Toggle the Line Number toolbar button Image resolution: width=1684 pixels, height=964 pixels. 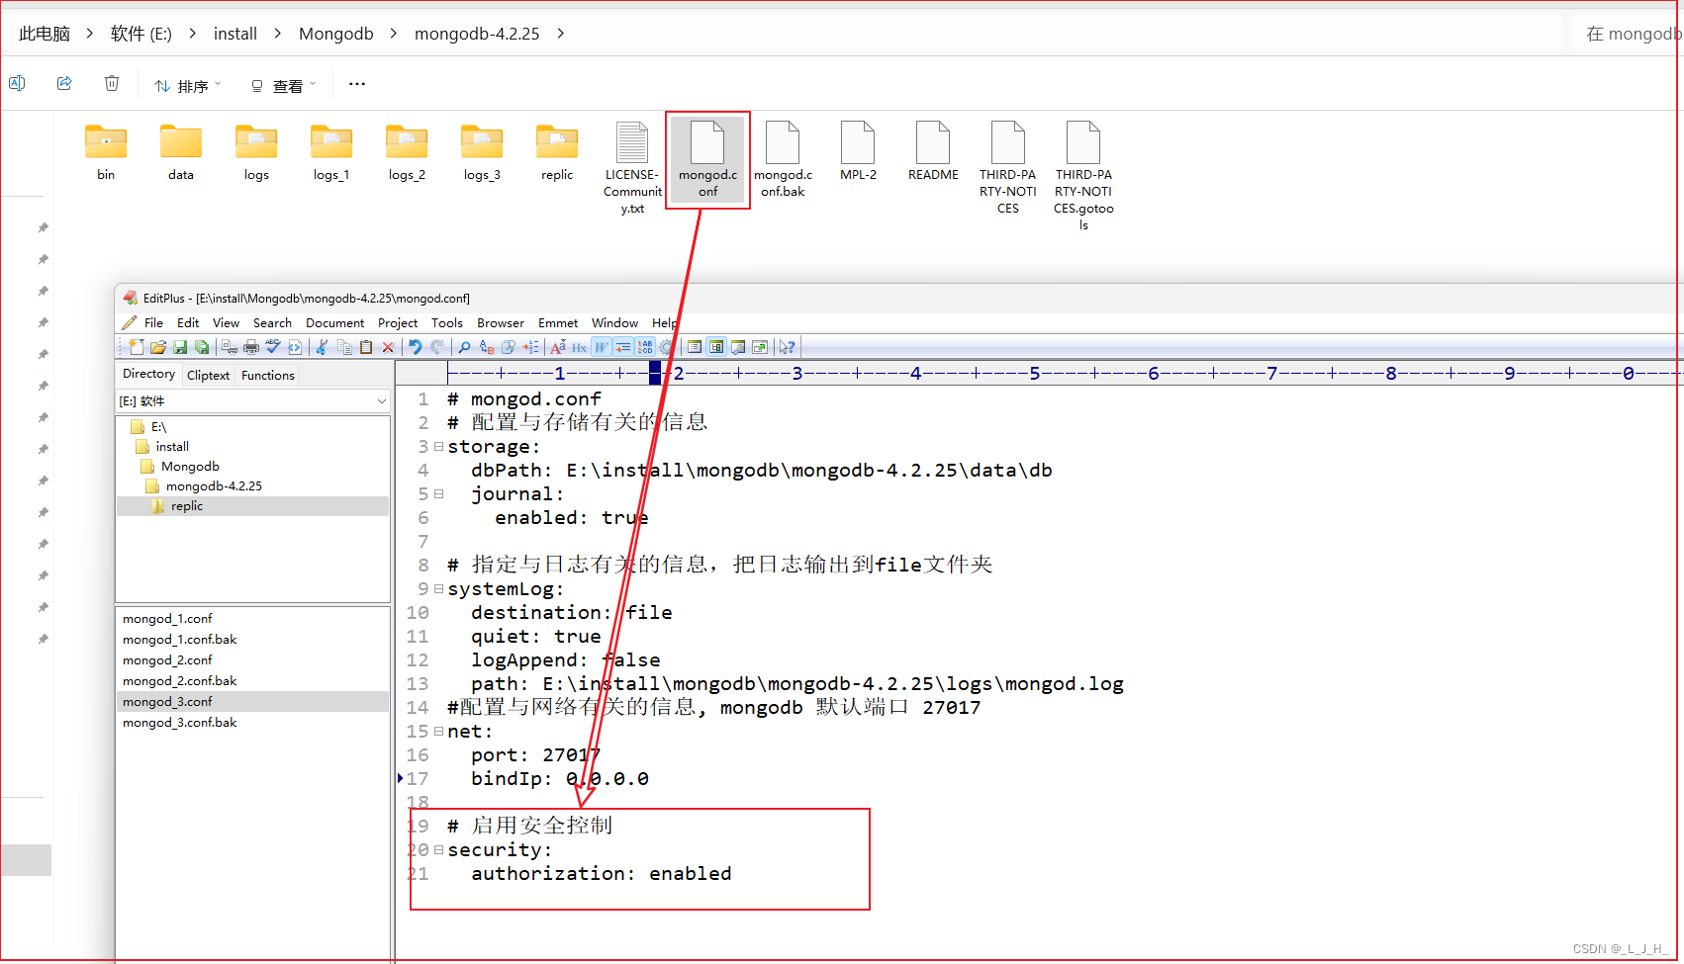click(x=644, y=347)
